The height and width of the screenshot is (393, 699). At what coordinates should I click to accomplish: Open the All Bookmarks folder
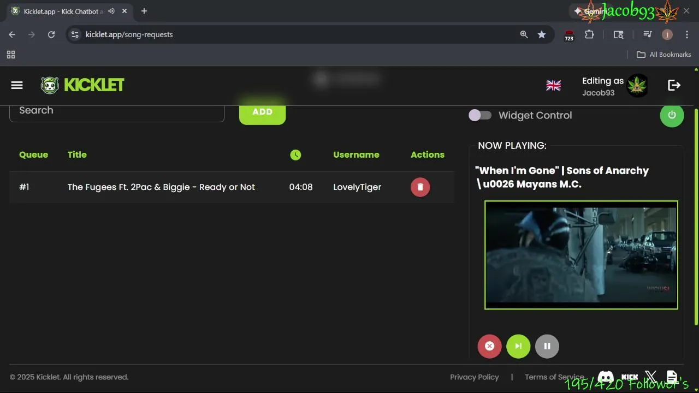[x=664, y=55]
